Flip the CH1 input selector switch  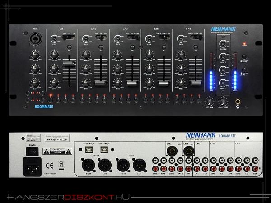[69, 37]
